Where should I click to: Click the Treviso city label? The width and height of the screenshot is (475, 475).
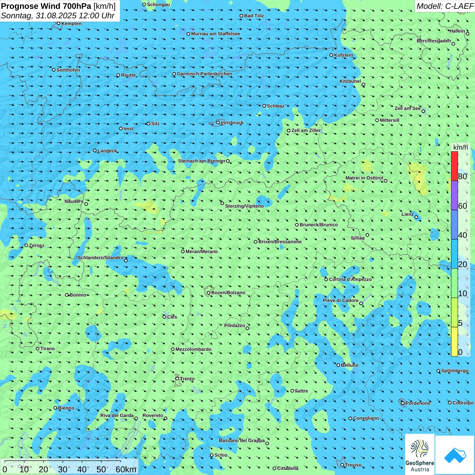pos(353,465)
